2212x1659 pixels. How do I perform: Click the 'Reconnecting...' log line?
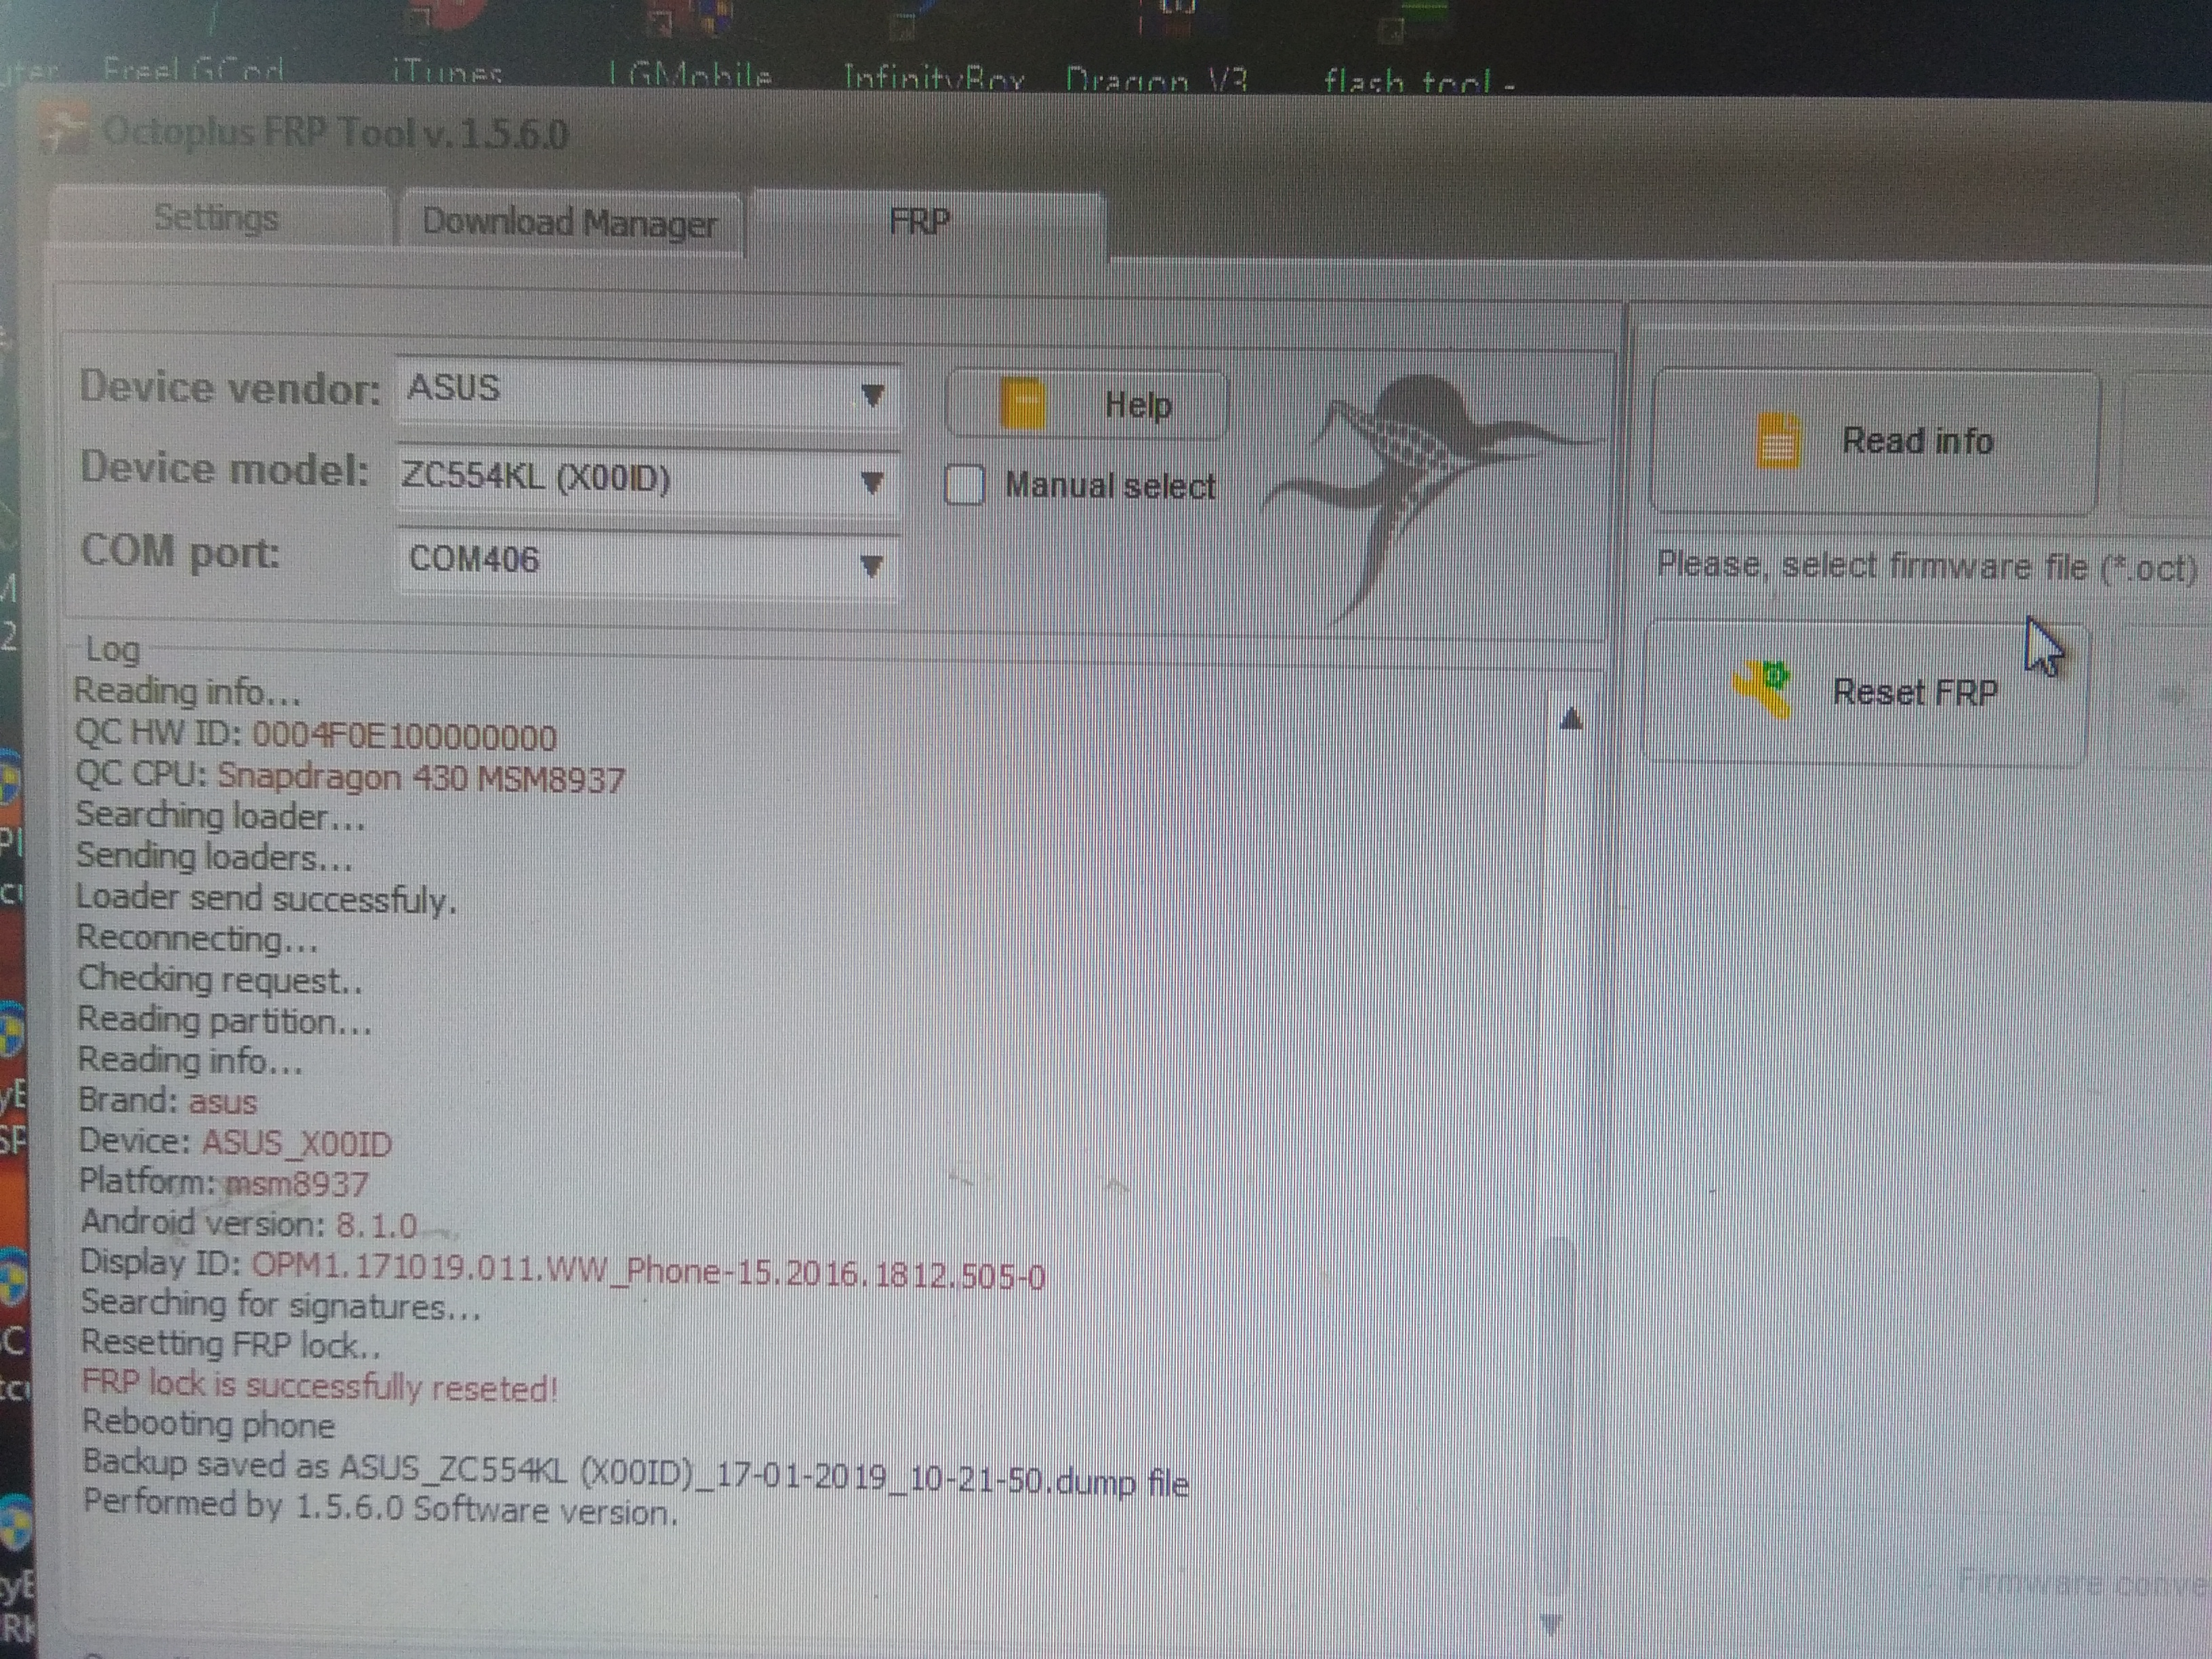198,939
